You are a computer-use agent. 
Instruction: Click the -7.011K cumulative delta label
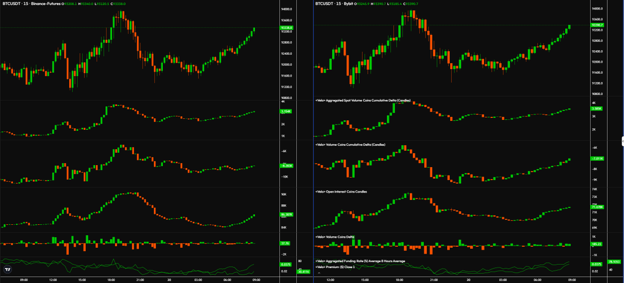597,158
